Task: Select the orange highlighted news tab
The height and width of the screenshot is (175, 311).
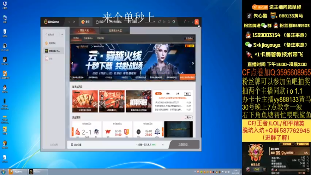Action: (158, 93)
